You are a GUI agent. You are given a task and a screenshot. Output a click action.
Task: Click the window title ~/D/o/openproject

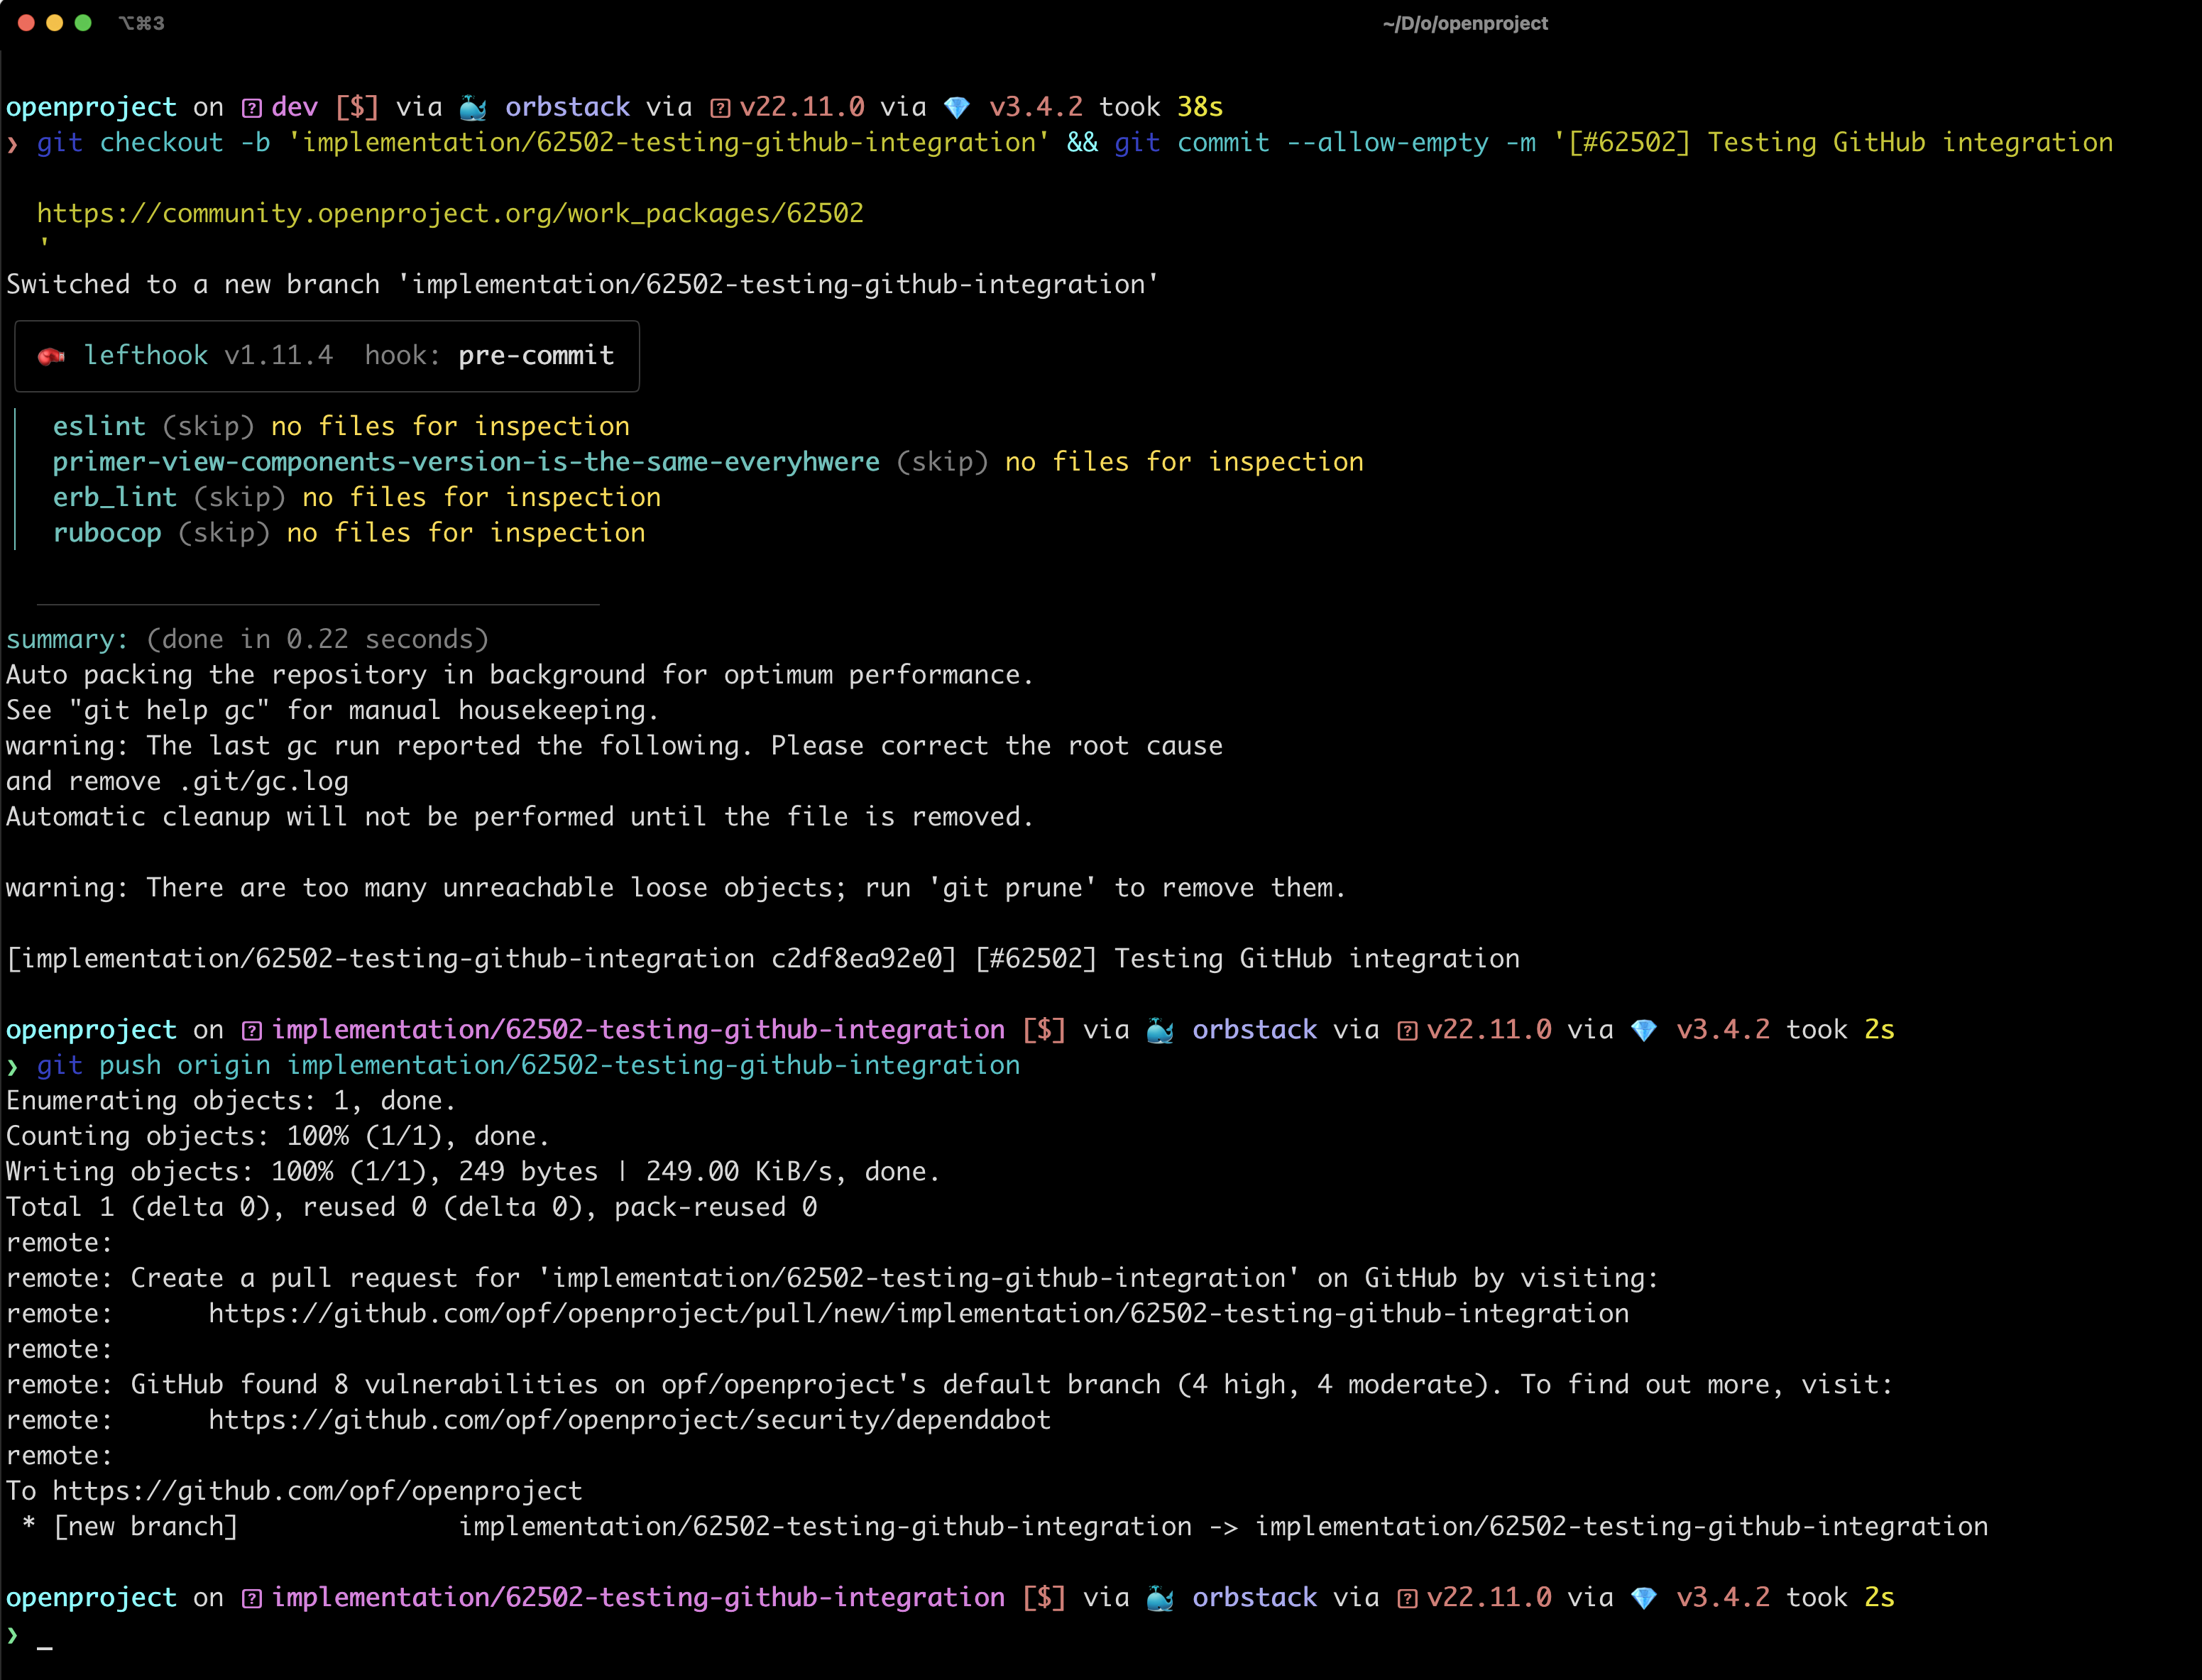(x=1464, y=23)
